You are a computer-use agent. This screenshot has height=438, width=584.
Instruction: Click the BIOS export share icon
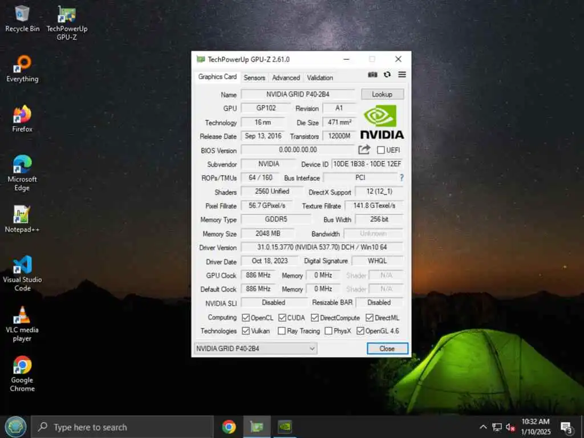click(364, 150)
